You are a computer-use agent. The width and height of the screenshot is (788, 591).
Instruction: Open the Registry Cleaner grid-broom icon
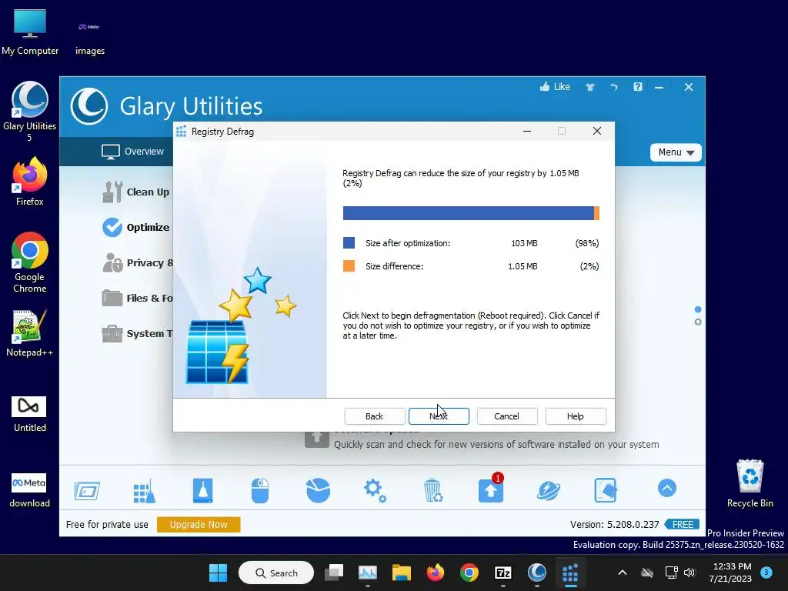click(145, 490)
